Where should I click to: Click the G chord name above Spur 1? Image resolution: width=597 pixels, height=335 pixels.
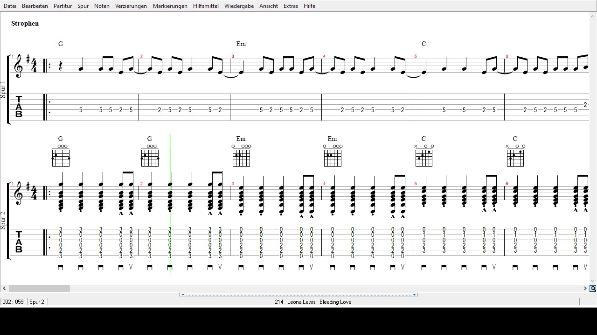click(61, 44)
